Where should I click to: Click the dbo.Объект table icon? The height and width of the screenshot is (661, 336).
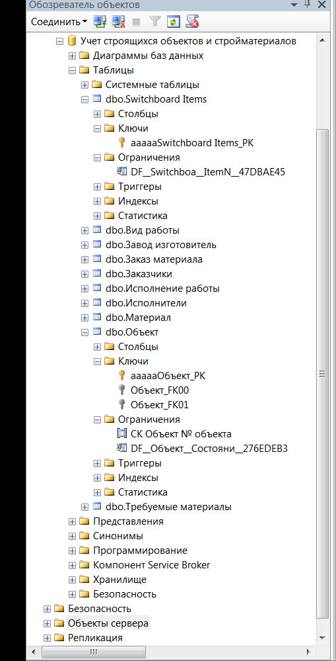(x=97, y=331)
